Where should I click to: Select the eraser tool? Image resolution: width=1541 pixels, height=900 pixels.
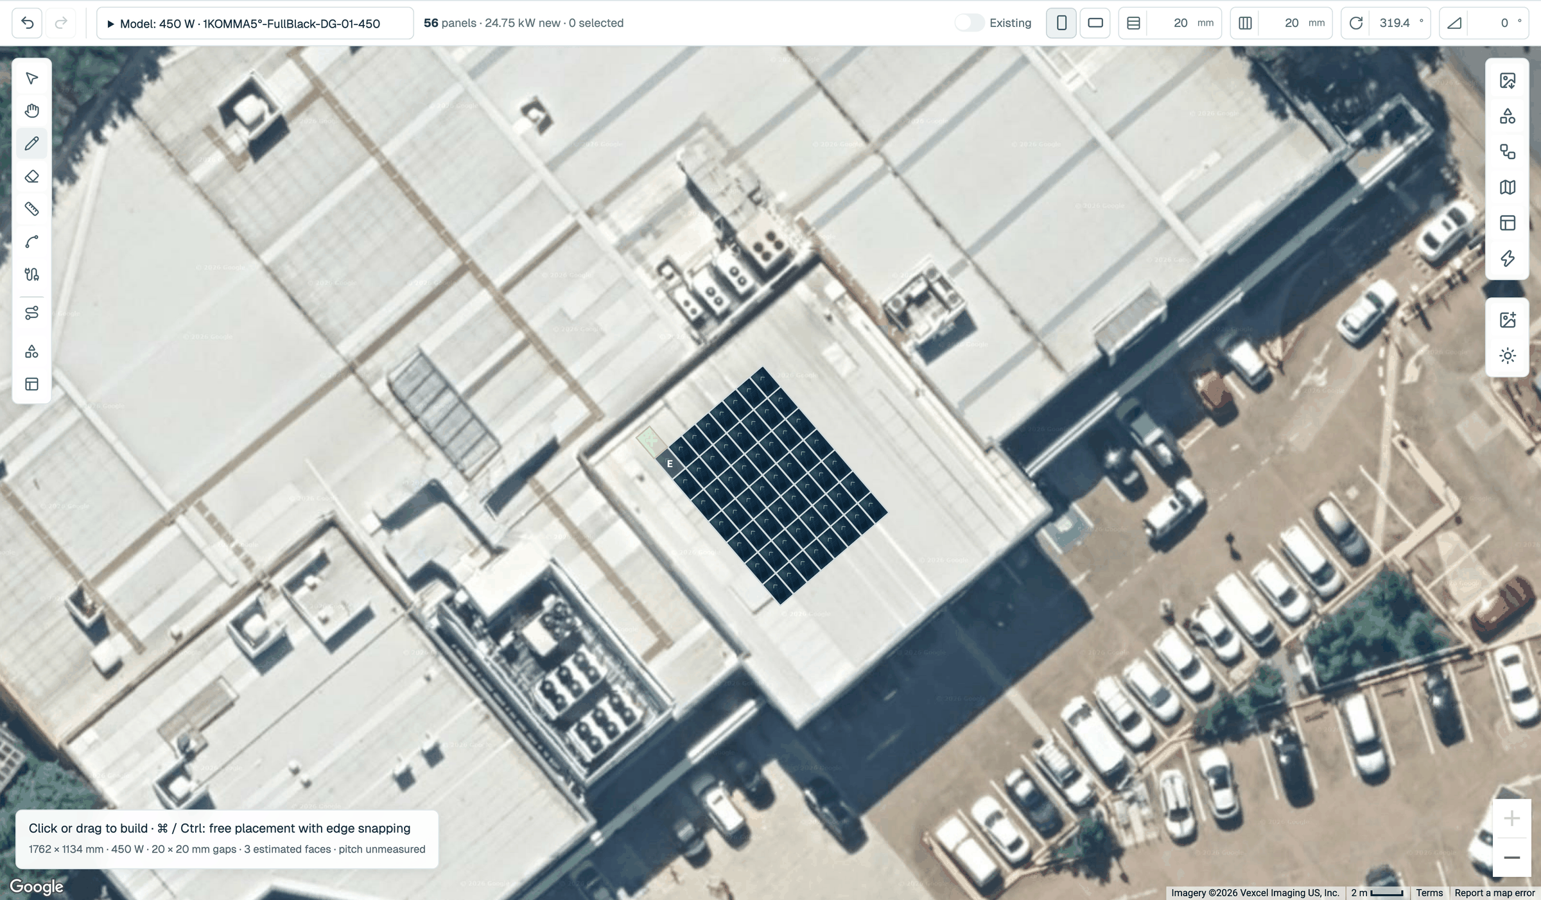[x=31, y=177]
